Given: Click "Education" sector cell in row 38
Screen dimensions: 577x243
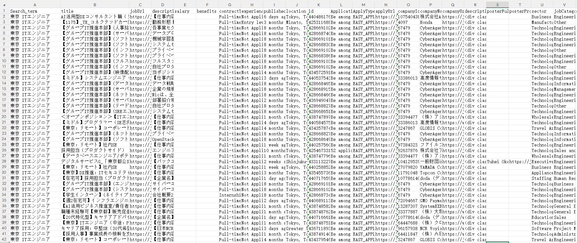Looking at the screenshot, I should click(x=542, y=217).
